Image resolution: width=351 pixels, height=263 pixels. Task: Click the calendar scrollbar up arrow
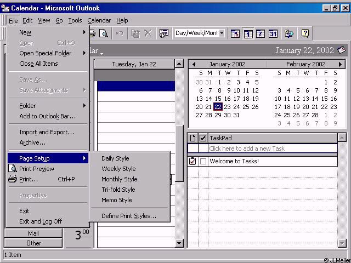click(179, 64)
